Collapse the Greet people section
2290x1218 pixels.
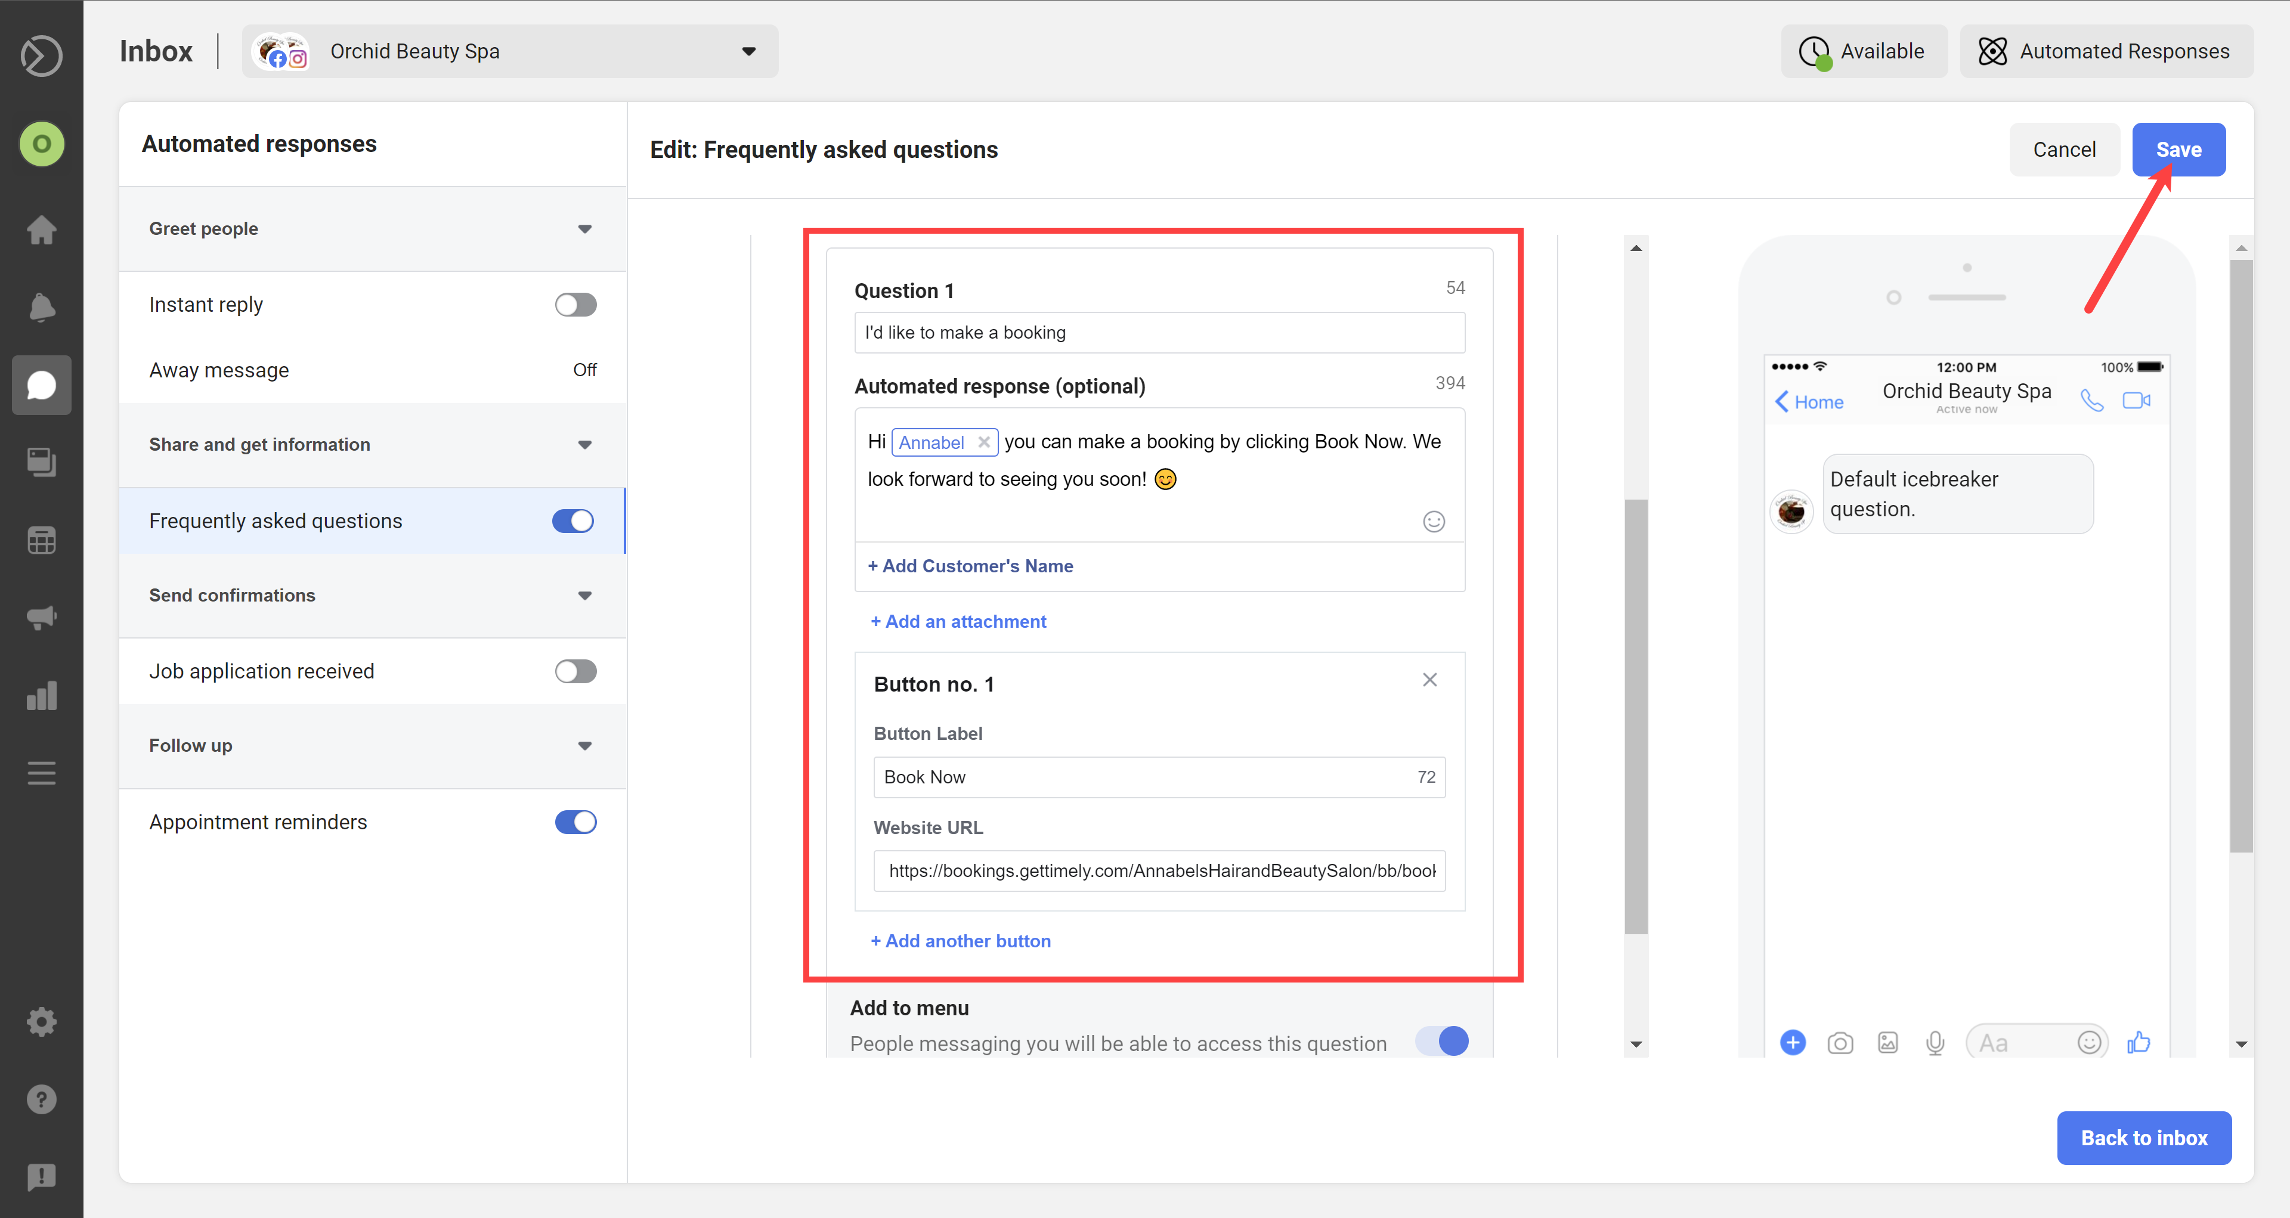coord(373,228)
